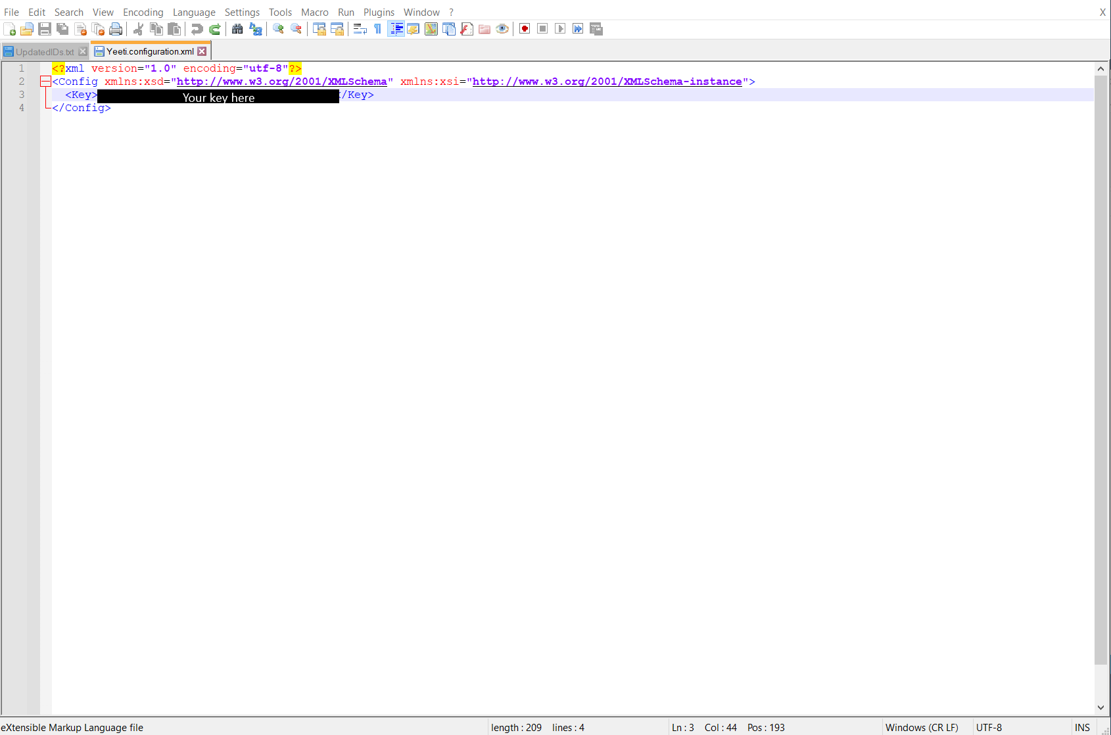
Task: Open the Replace dialog icon
Action: point(255,29)
